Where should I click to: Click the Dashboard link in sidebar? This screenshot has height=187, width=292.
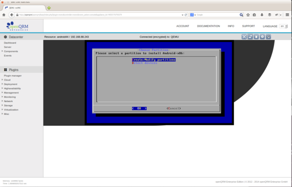click(10, 43)
